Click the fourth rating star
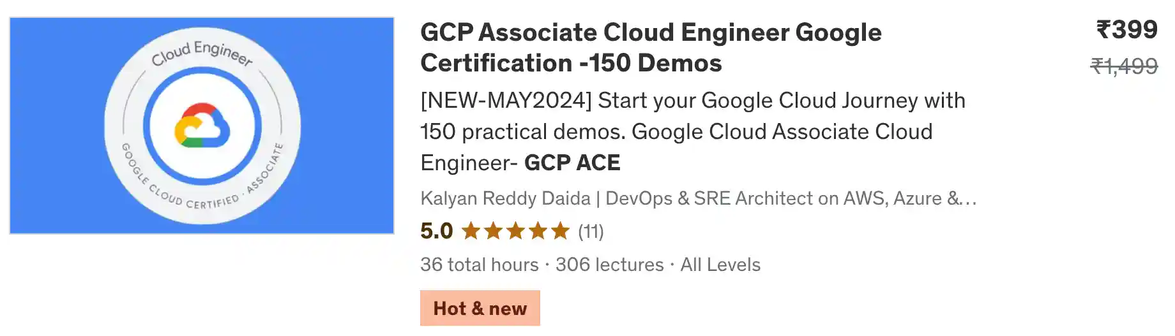This screenshot has width=1175, height=336. click(538, 231)
